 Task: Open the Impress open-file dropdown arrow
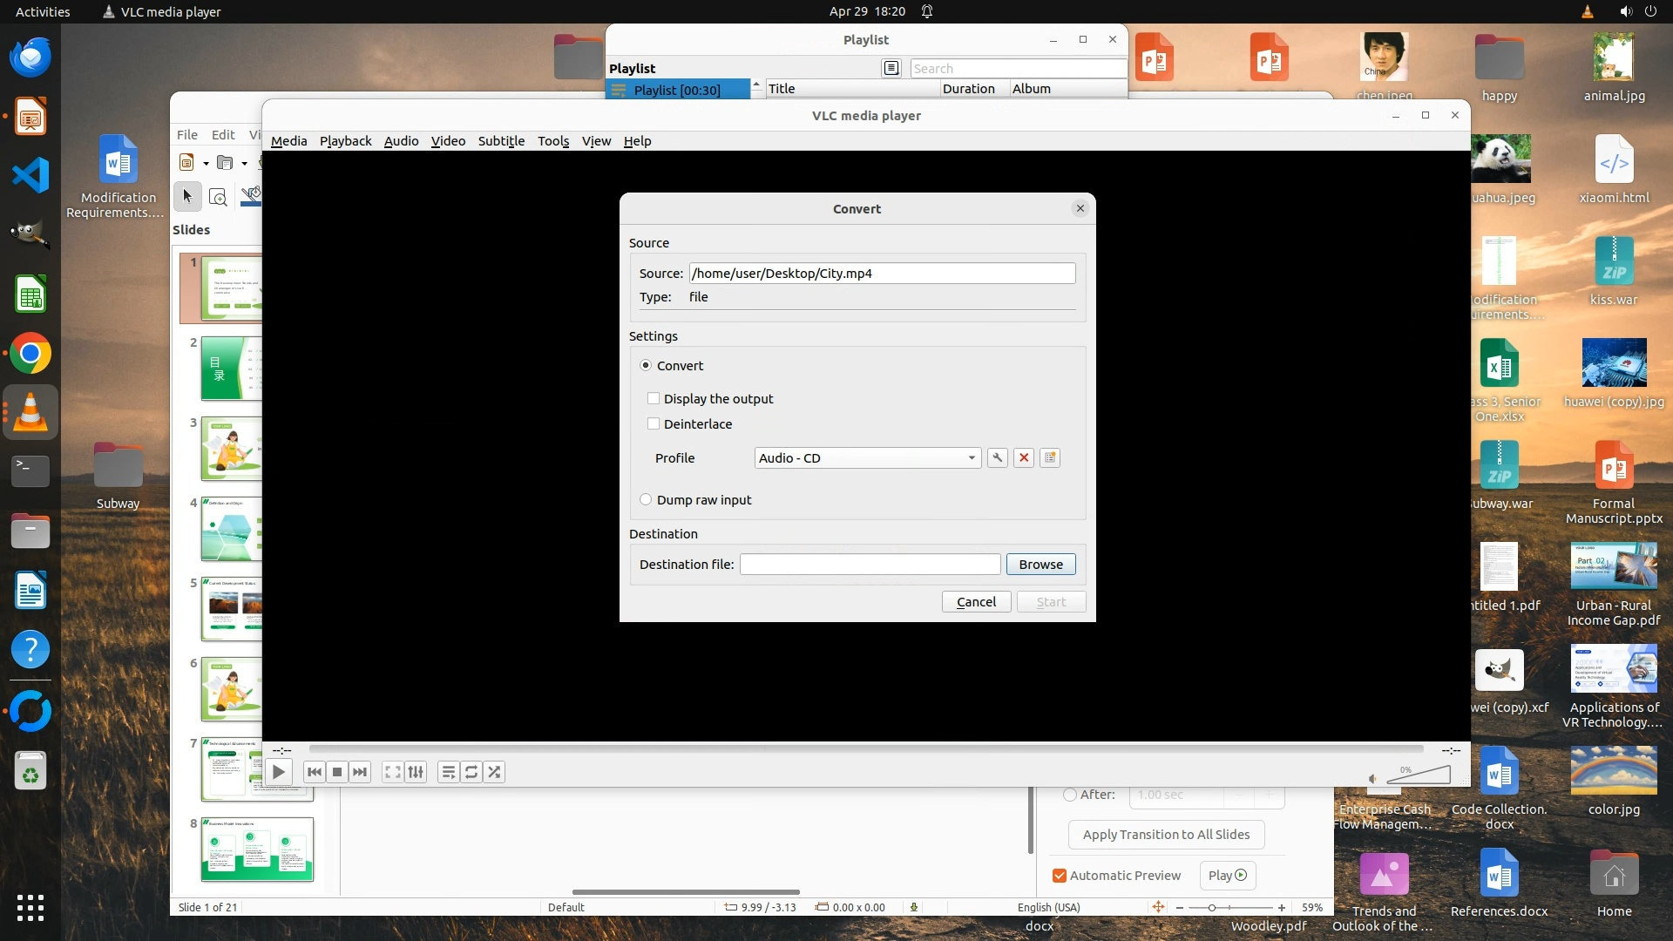pos(244,163)
